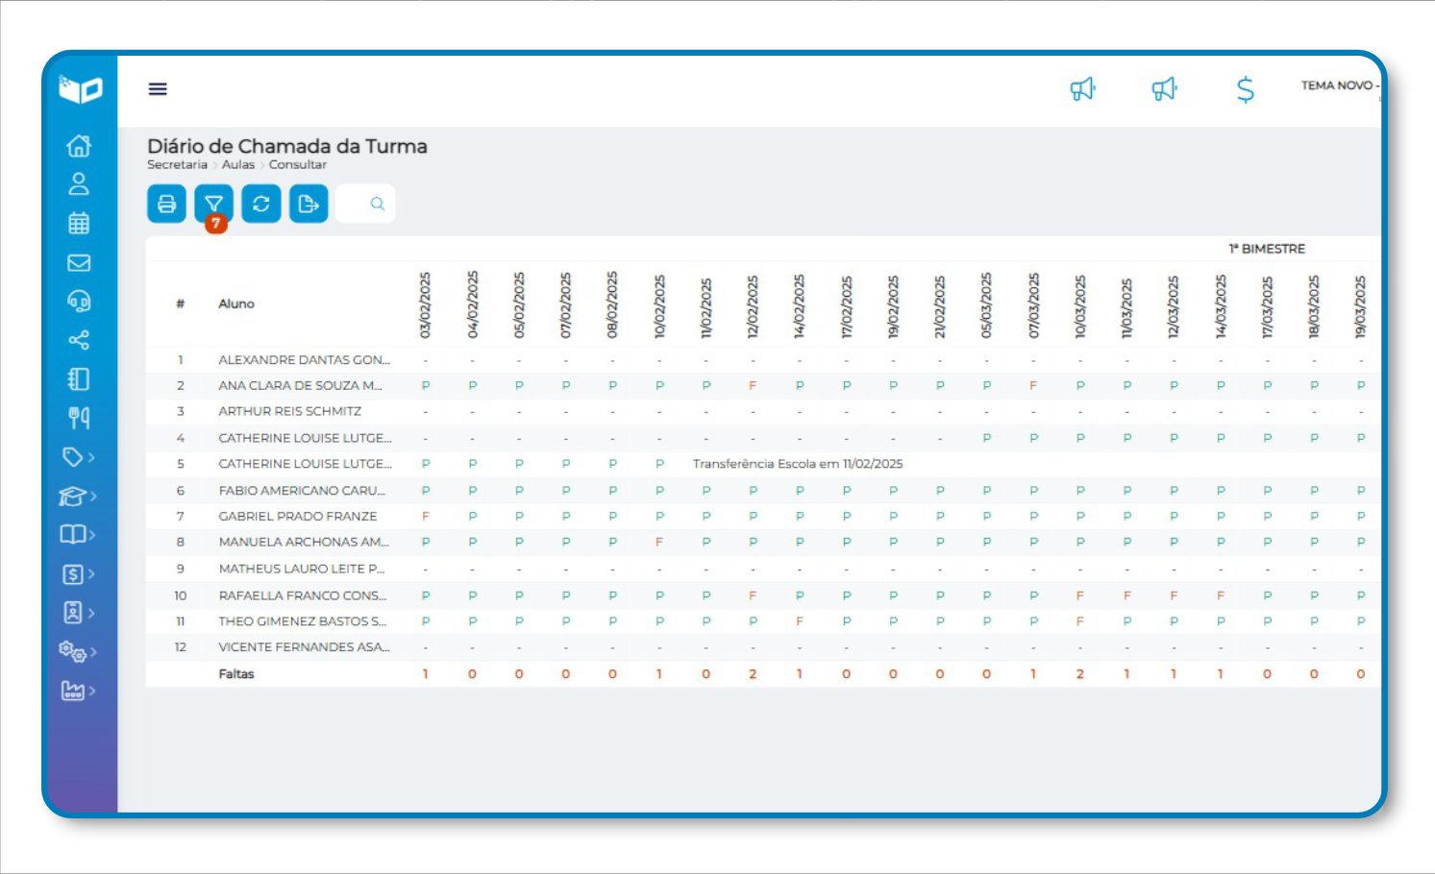The width and height of the screenshot is (1435, 874).
Task: Open headset support icon in sidebar
Action: pos(79,302)
